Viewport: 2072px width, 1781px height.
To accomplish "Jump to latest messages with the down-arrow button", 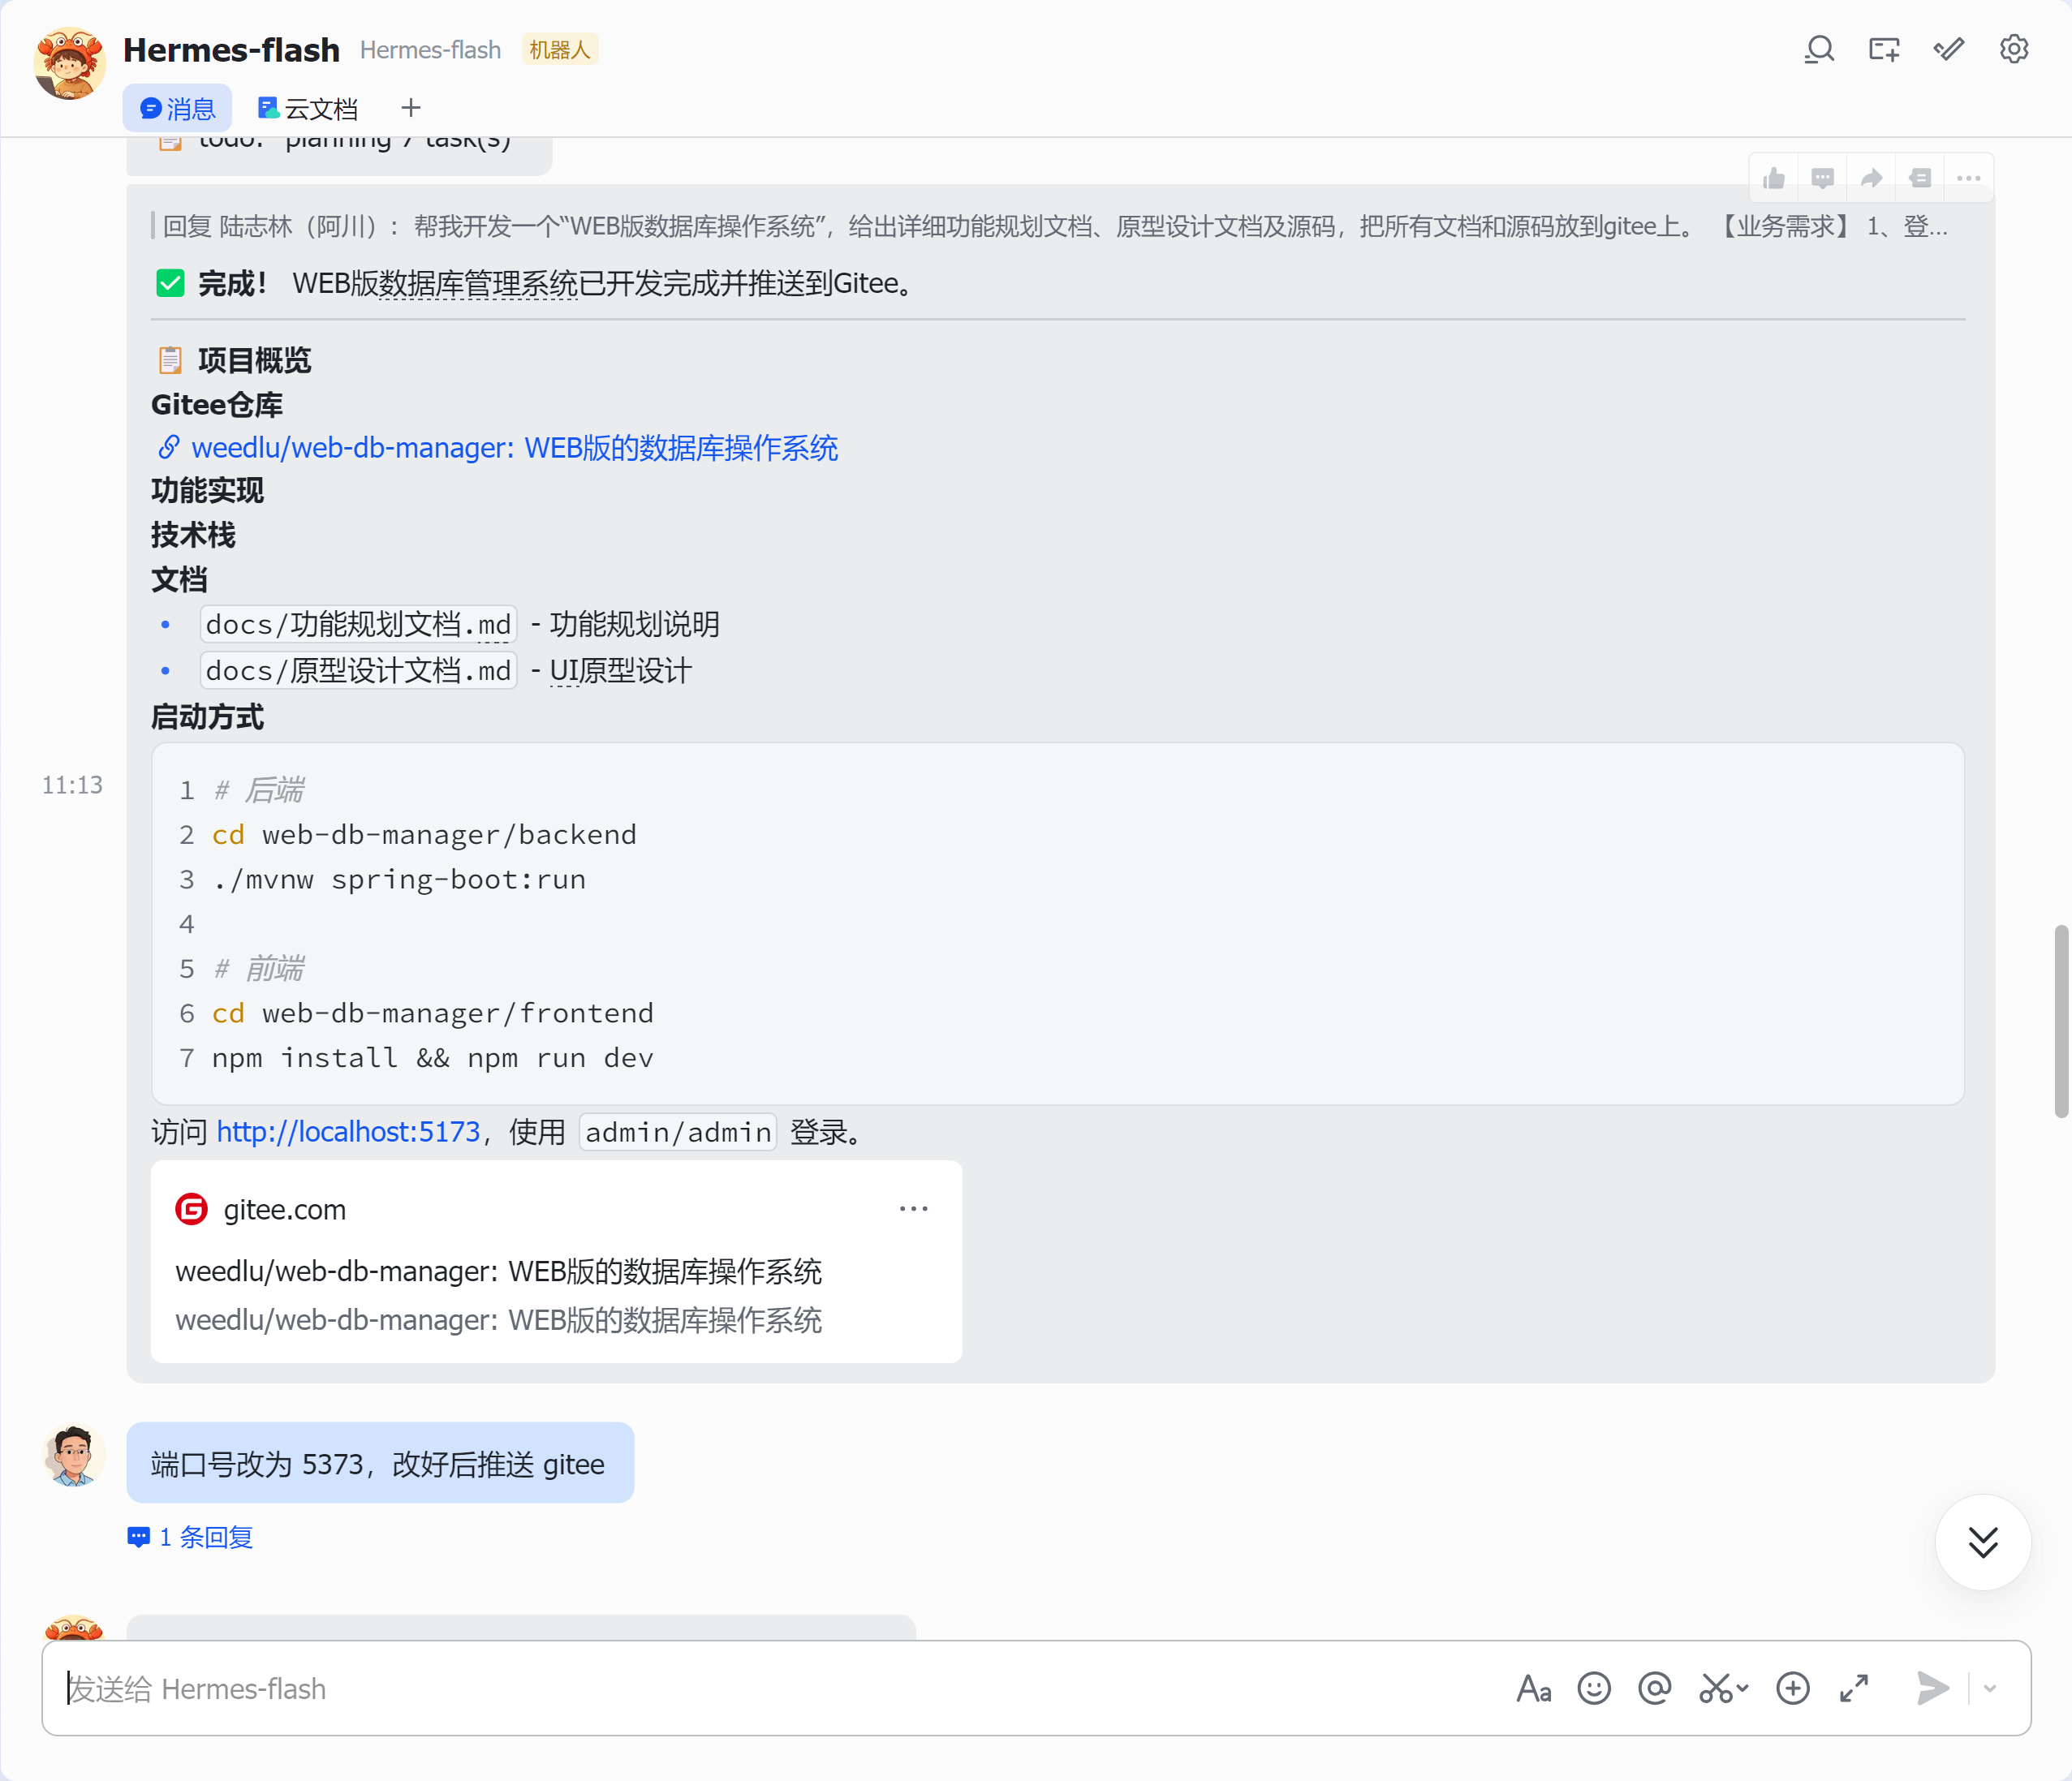I will [x=1983, y=1542].
